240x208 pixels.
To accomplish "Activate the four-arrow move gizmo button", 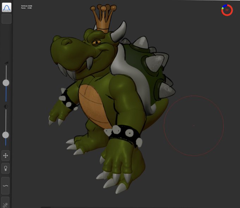I will pyautogui.click(x=6, y=156).
